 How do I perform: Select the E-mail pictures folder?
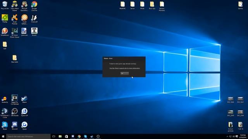(231, 127)
